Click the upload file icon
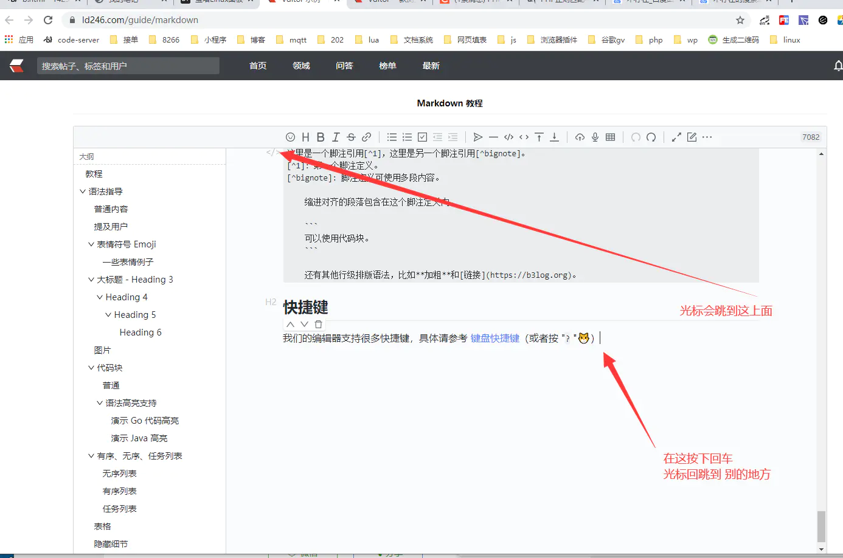 pyautogui.click(x=580, y=137)
